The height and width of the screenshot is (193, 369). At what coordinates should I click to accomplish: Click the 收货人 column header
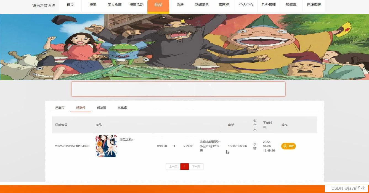(x=255, y=125)
